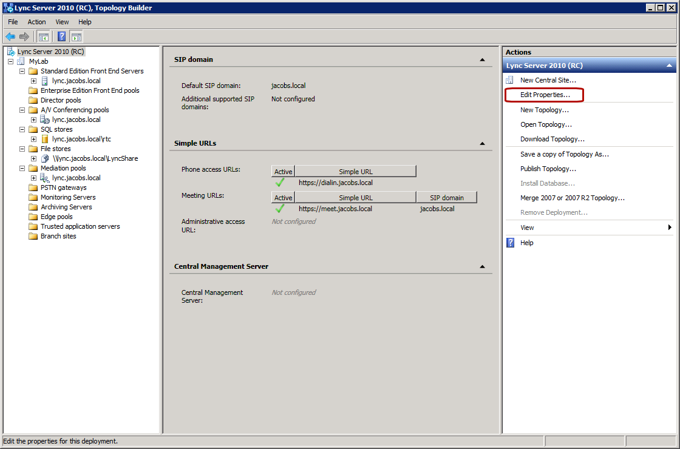Viewport: 680px width, 449px height.
Task: Click Open Topology... action
Action: click(x=546, y=124)
